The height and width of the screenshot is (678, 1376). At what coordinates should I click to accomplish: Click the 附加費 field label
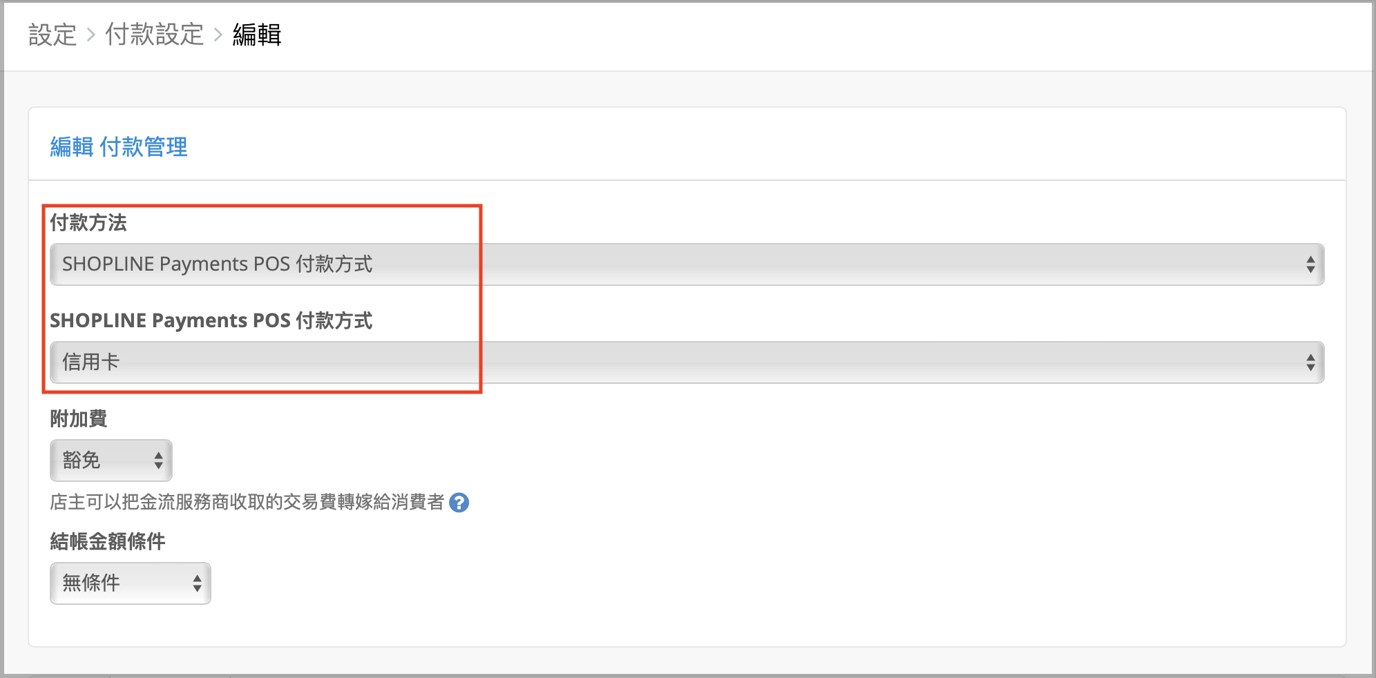point(79,418)
